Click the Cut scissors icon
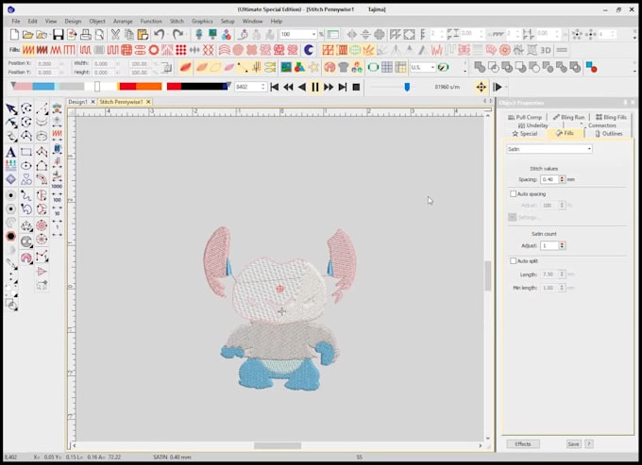Screen dimensions: 642x465 (x=115, y=35)
